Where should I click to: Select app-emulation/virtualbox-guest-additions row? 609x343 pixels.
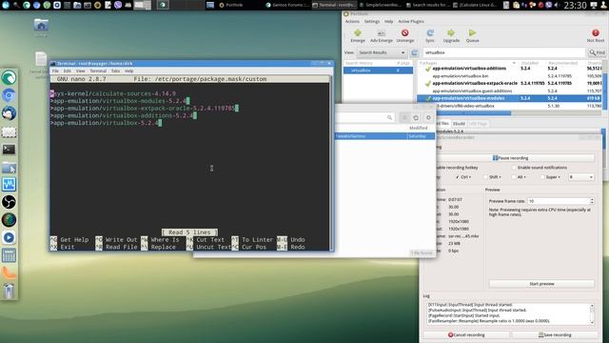[509, 91]
